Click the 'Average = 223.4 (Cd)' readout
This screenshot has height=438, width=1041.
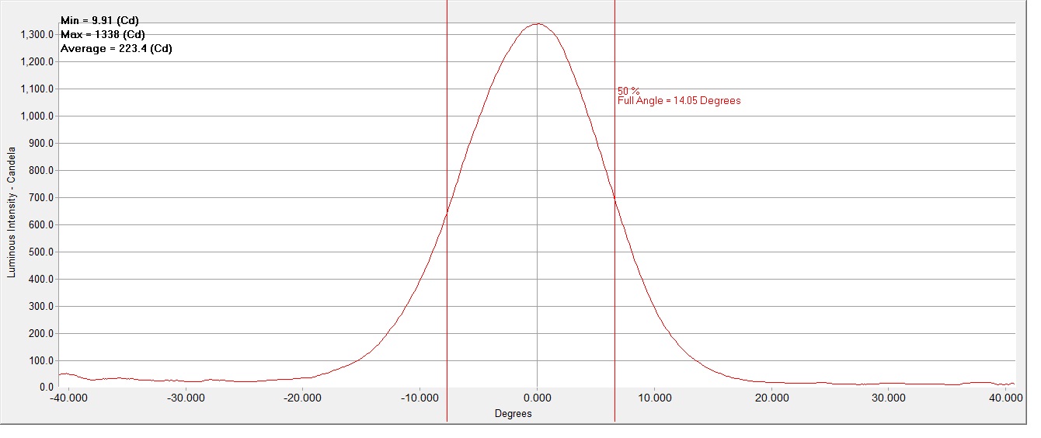(x=116, y=49)
